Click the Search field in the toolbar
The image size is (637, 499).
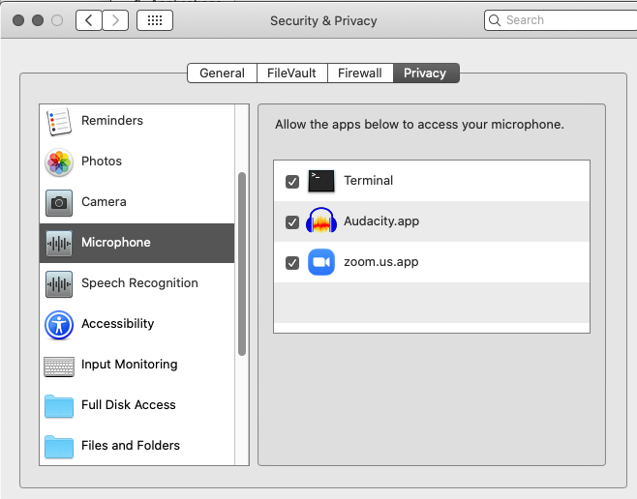tap(561, 20)
